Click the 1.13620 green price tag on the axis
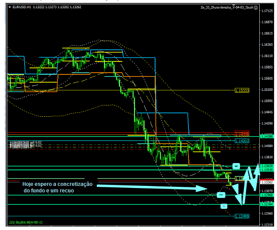The width and height of the screenshot is (277, 230). (267, 166)
